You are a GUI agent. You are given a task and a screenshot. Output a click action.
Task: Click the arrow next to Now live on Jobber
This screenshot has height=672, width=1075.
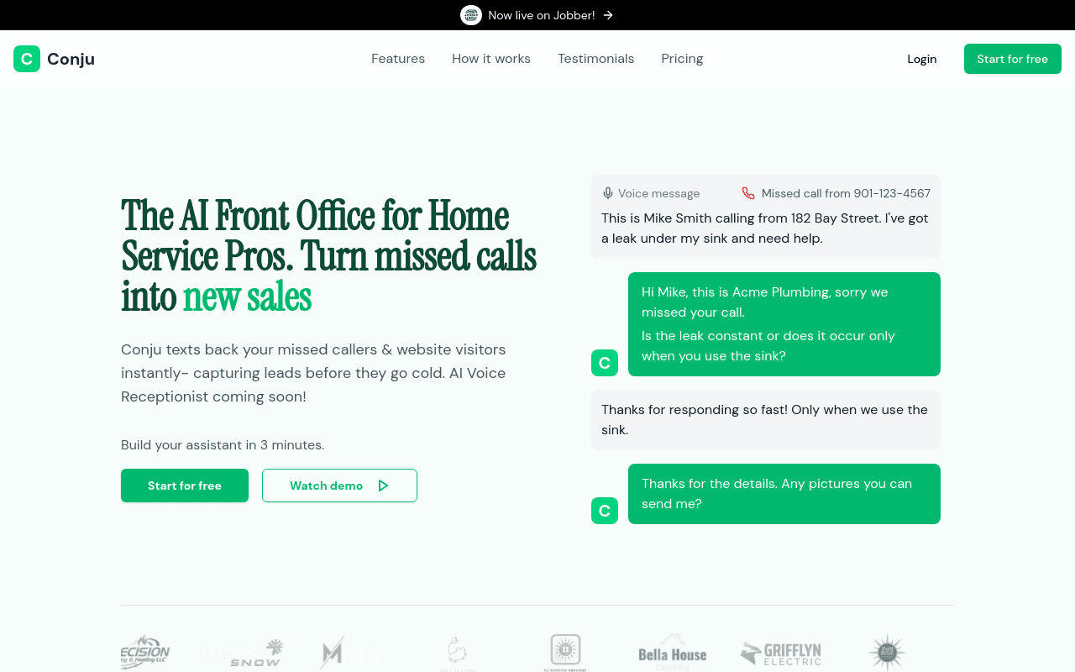tap(608, 15)
